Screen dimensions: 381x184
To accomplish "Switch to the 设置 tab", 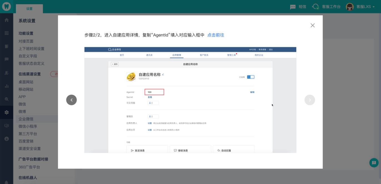I will coord(29,9).
